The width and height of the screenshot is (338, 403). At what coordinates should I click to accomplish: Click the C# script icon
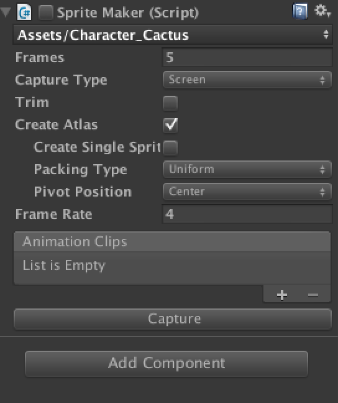[x=24, y=12]
